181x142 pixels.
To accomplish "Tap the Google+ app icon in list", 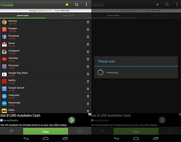I will [x=4, y=30].
